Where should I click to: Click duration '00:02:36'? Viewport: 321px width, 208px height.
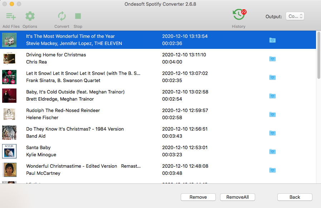pos(172,44)
